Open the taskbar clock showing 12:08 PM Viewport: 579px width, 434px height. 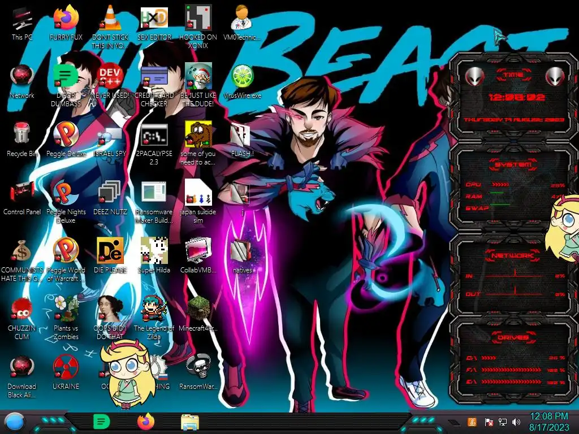click(x=548, y=422)
